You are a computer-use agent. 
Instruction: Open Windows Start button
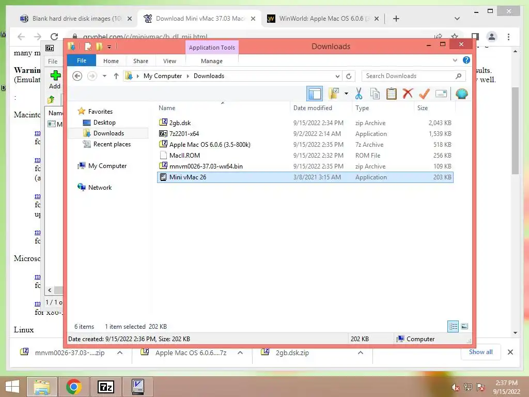(12, 387)
